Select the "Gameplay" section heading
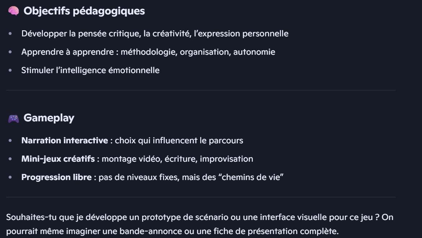The width and height of the screenshot is (422, 238). [x=49, y=118]
